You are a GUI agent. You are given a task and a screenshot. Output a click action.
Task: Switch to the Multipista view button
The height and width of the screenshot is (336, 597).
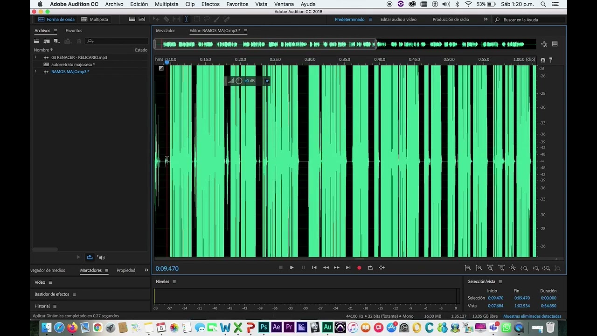coord(95,19)
